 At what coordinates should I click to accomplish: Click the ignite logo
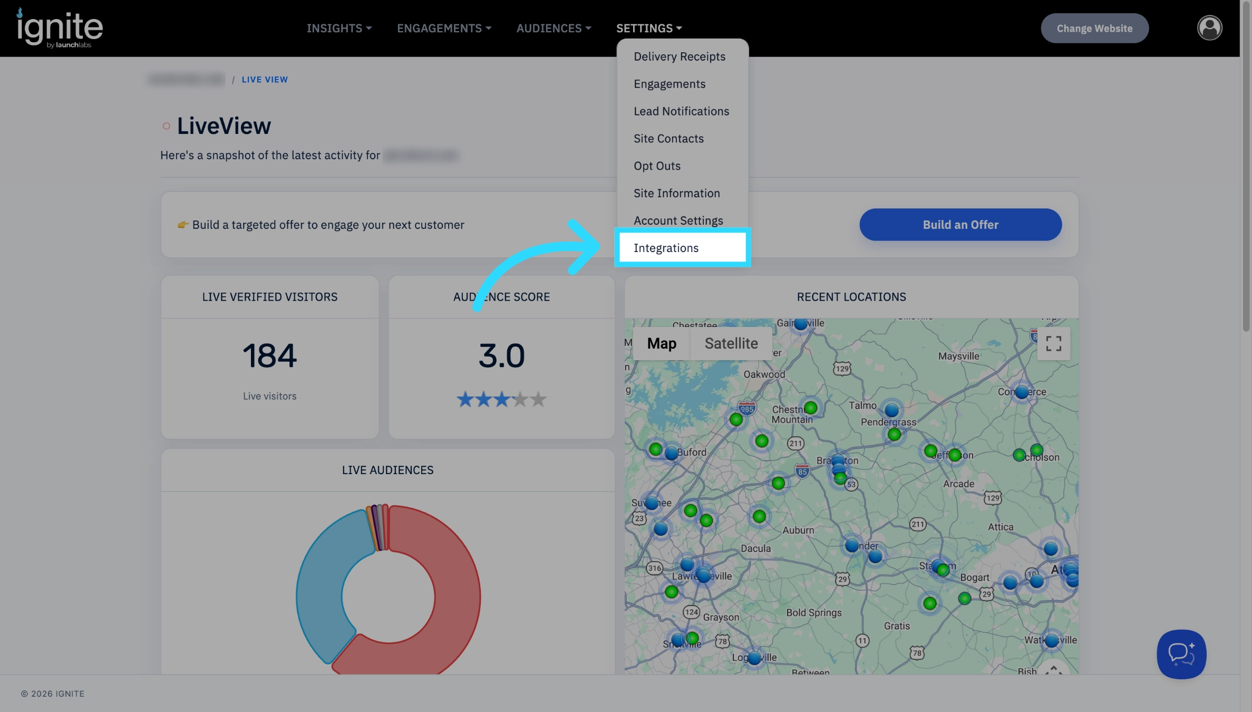coord(60,28)
